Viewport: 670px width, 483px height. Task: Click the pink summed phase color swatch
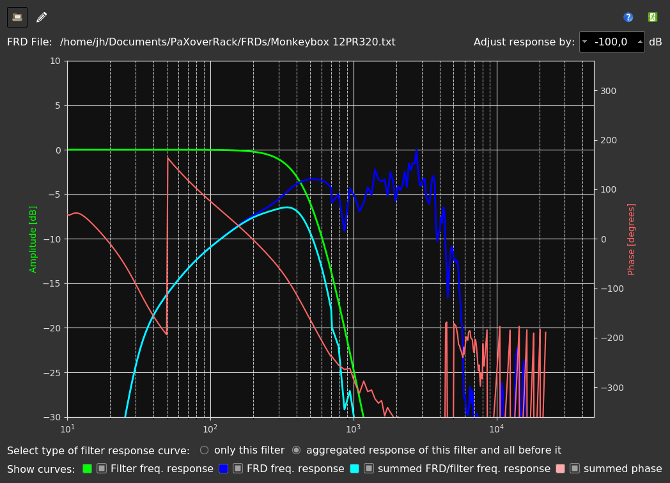560,468
